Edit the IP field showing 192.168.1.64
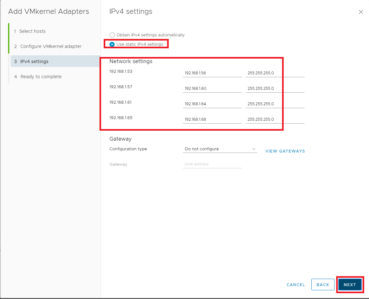 [x=212, y=104]
